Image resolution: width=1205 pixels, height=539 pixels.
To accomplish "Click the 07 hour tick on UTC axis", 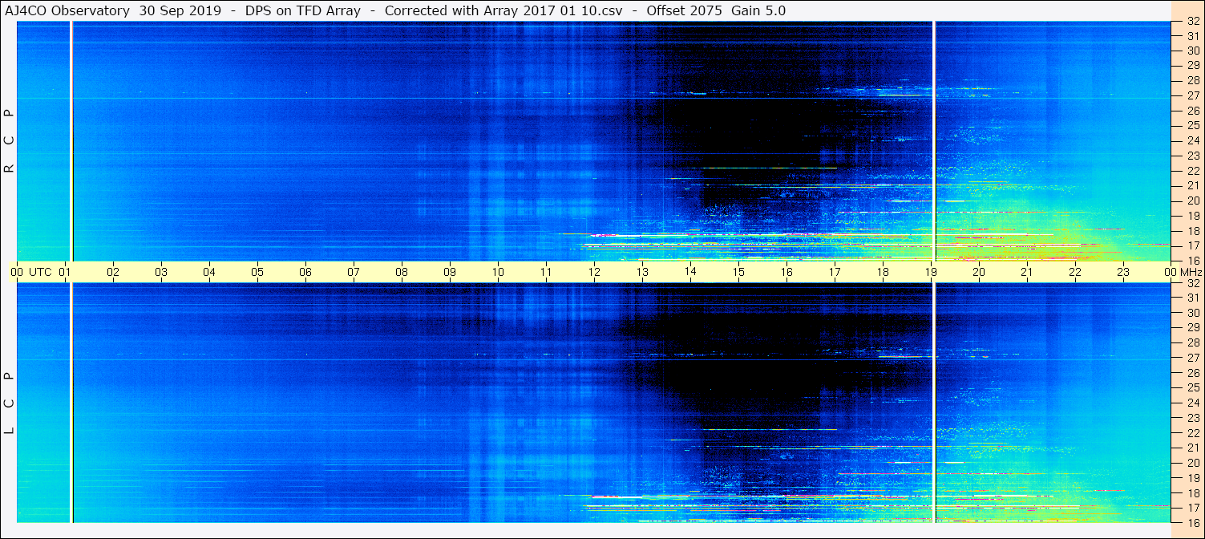I will 354,272.
